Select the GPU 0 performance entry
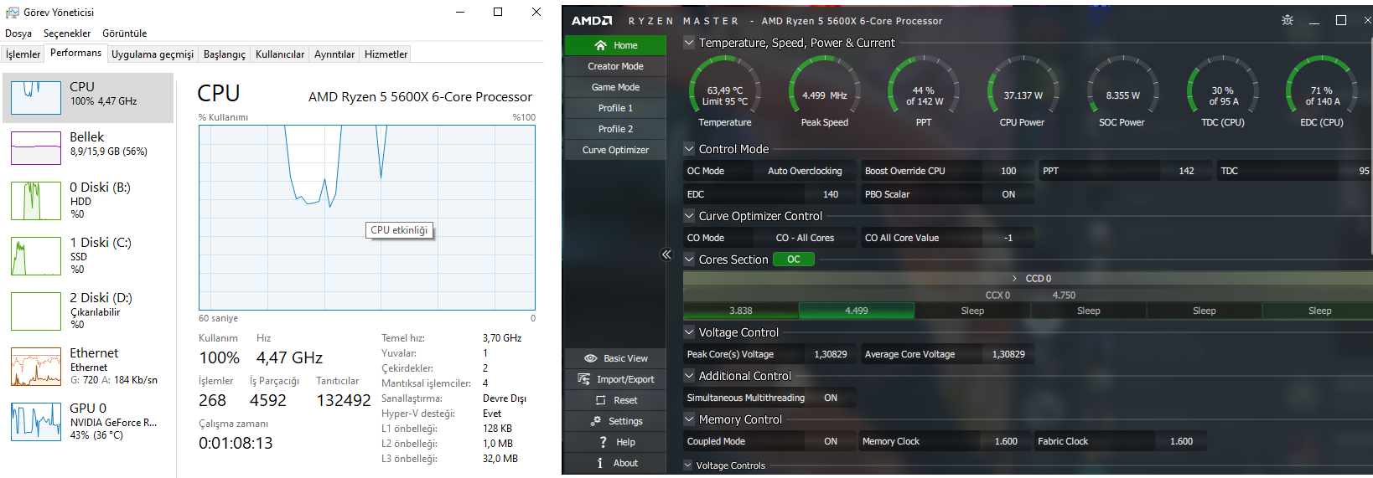Screen dimensions: 1373x478 (x=88, y=422)
